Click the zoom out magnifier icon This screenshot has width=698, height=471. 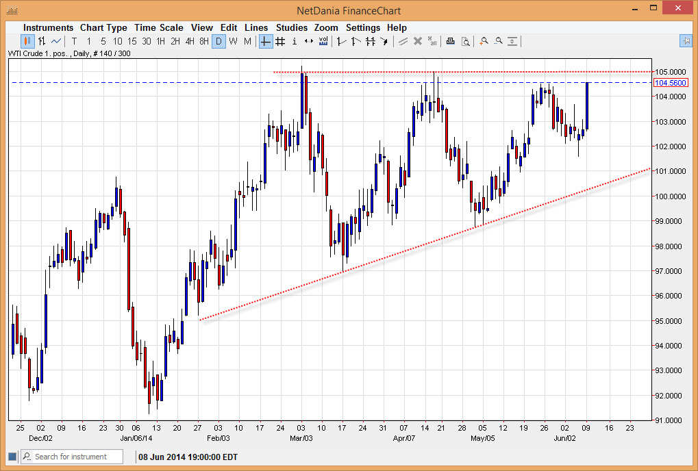coord(498,41)
